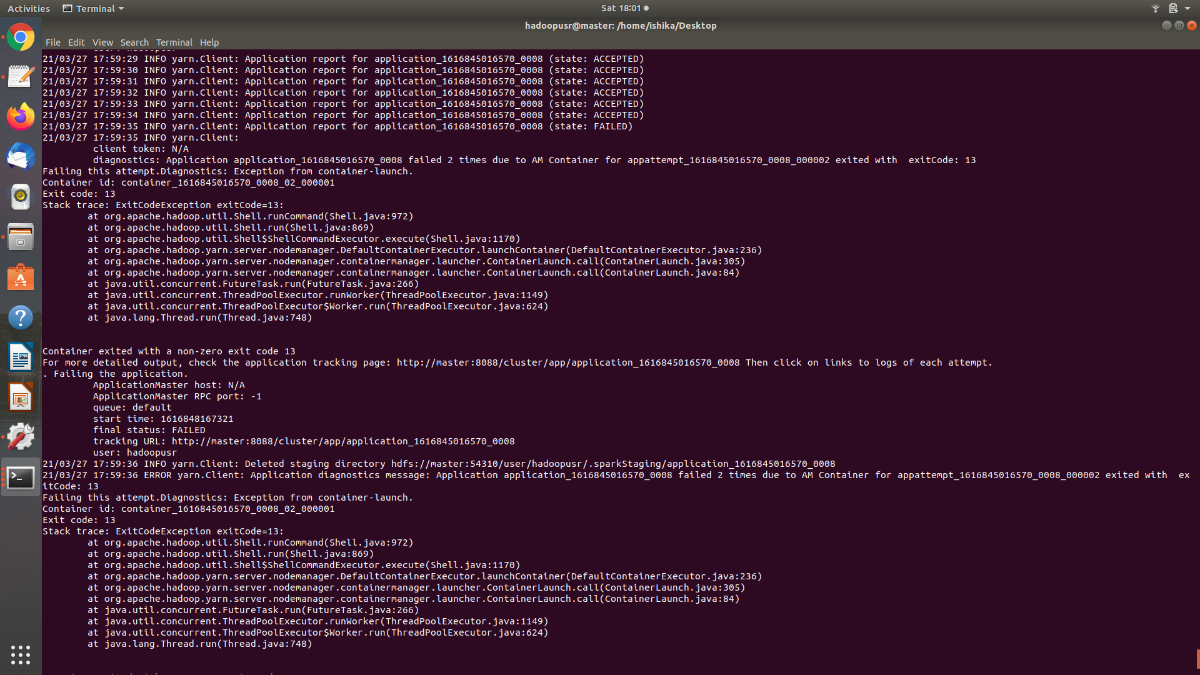
Task: Click the Help question mark icon
Action: click(x=21, y=317)
